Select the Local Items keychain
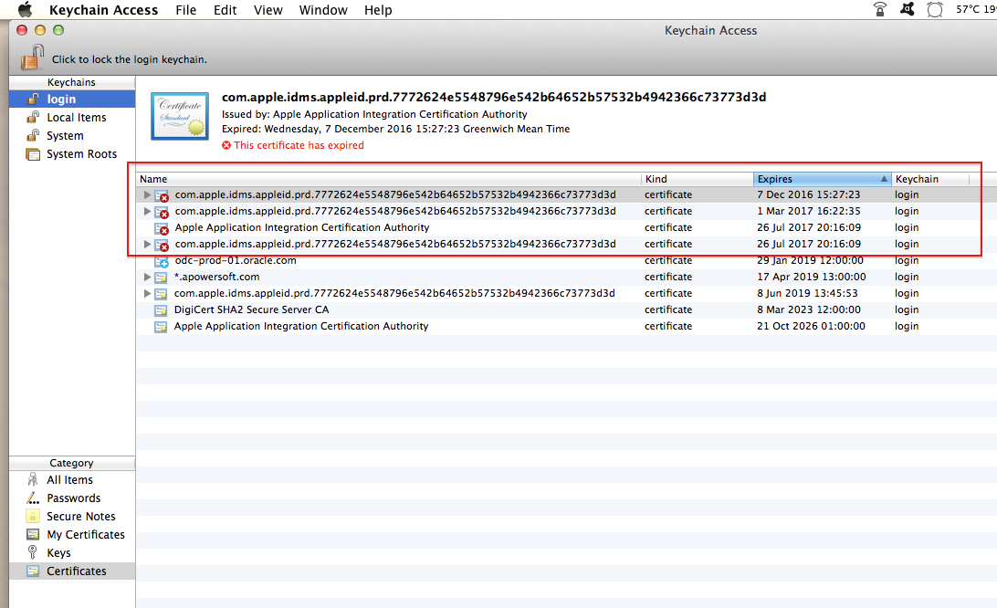The height and width of the screenshot is (608, 997). tap(77, 118)
